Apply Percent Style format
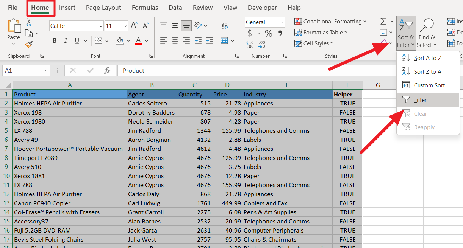This screenshot has height=248, width=463. (269, 33)
